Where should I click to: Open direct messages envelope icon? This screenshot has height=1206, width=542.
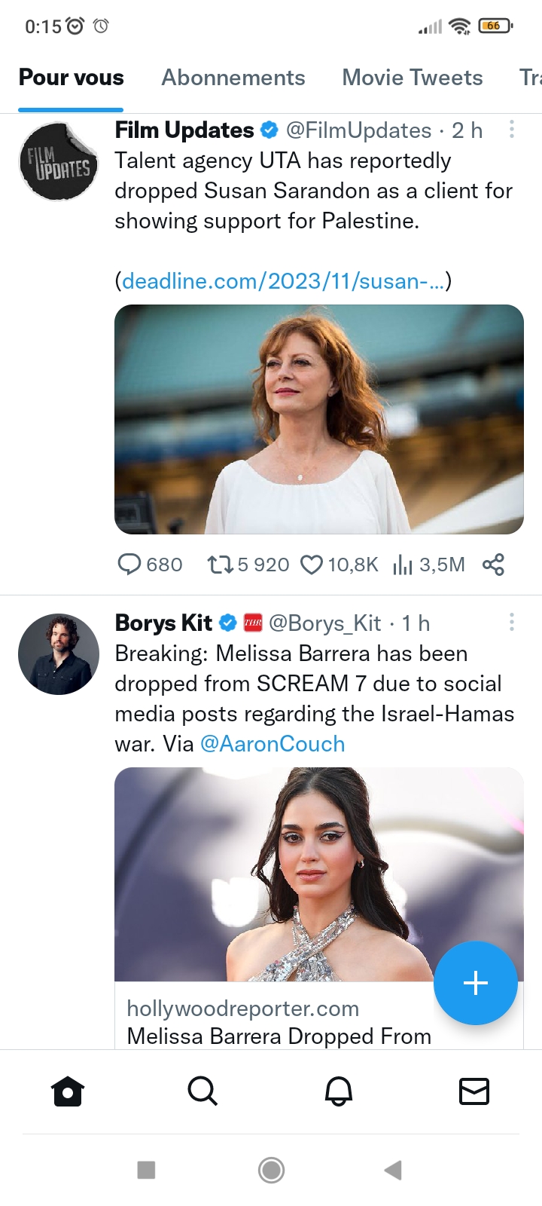point(474,1091)
